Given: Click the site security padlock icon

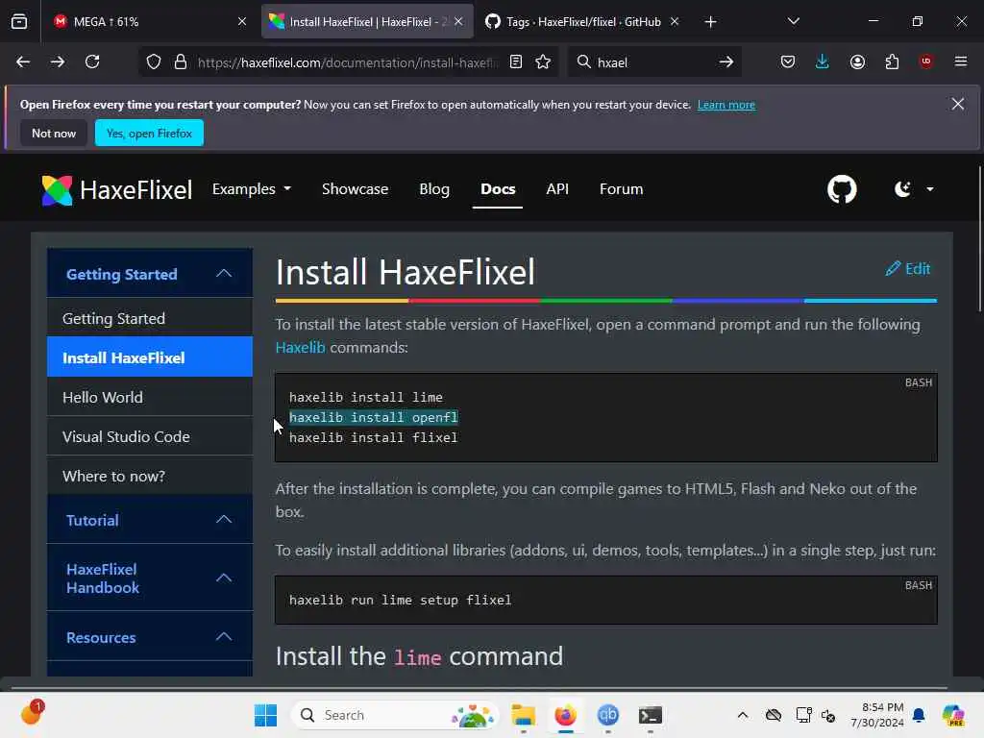Looking at the screenshot, I should (181, 62).
